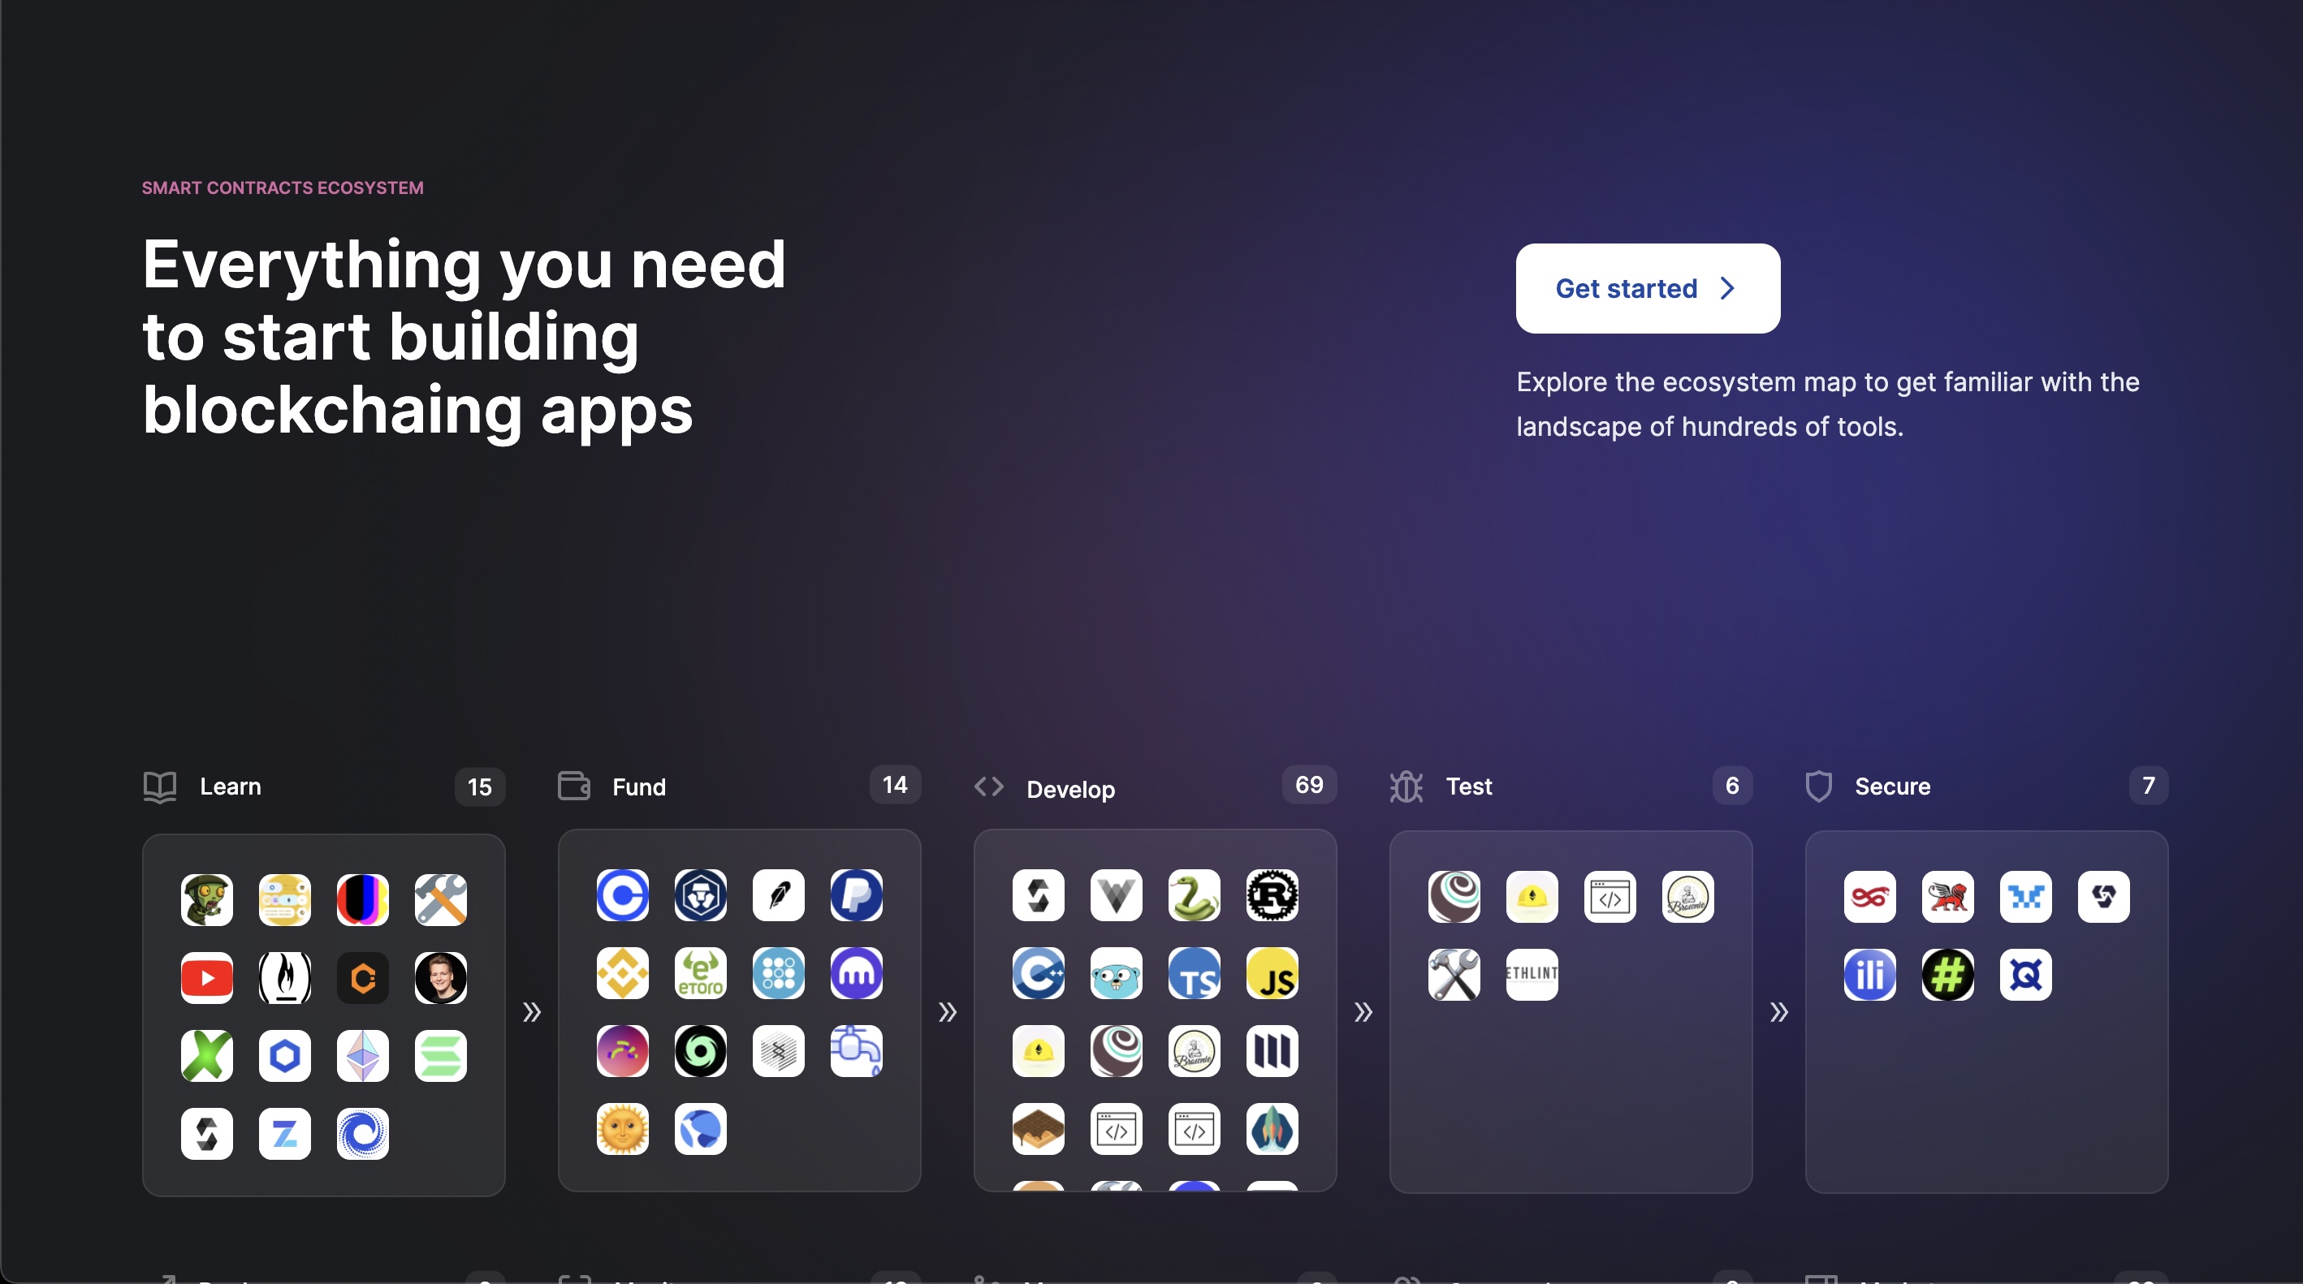The image size is (2303, 1284).
Task: Expand the Learn category with the double-chevron arrow
Action: pos(532,1011)
